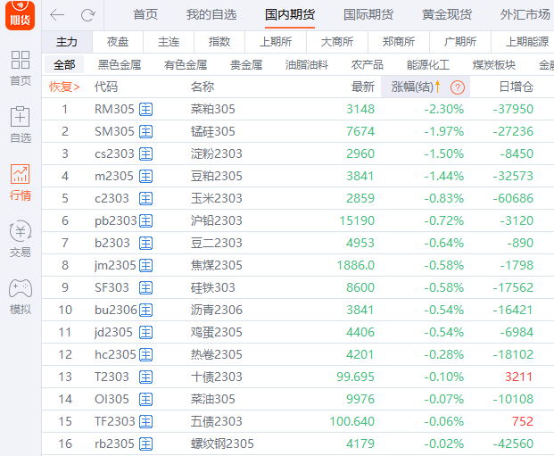This screenshot has height=456, width=554.
Task: Switch to the 国际期货 top tab
Action: tap(368, 15)
